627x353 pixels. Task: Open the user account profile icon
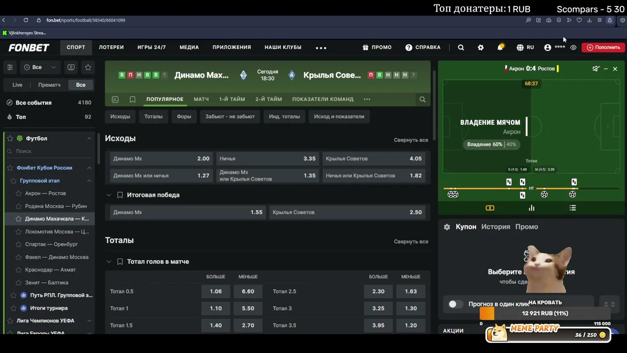548,48
